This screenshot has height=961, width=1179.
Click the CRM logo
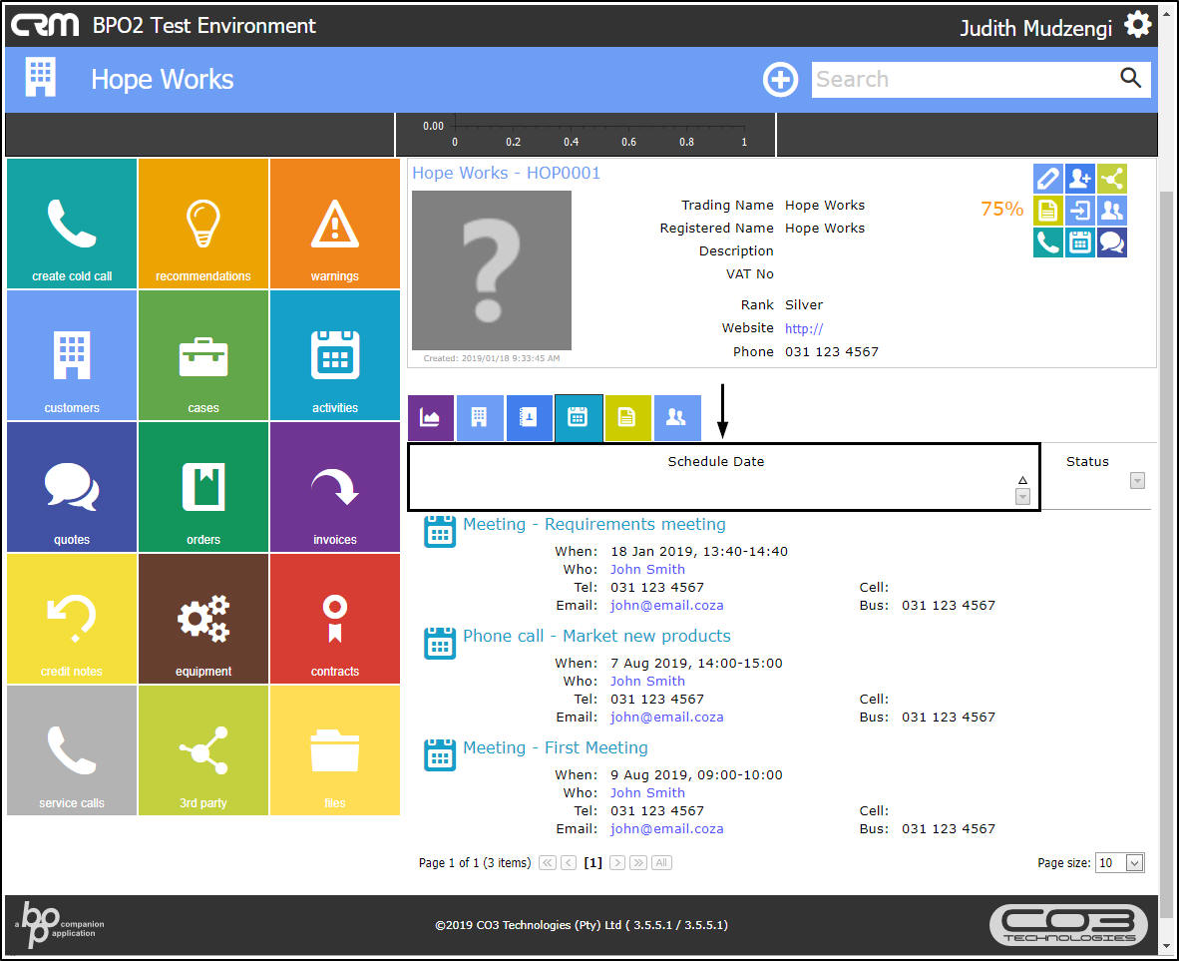(x=44, y=25)
